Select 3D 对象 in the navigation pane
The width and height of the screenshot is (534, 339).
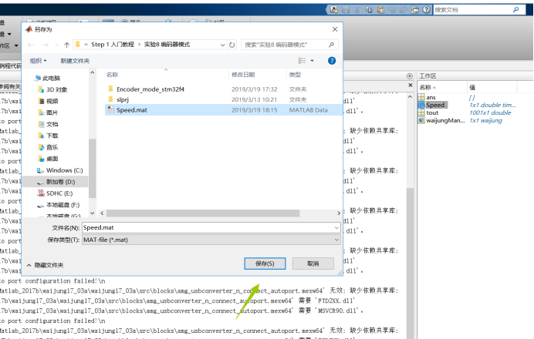(x=52, y=90)
